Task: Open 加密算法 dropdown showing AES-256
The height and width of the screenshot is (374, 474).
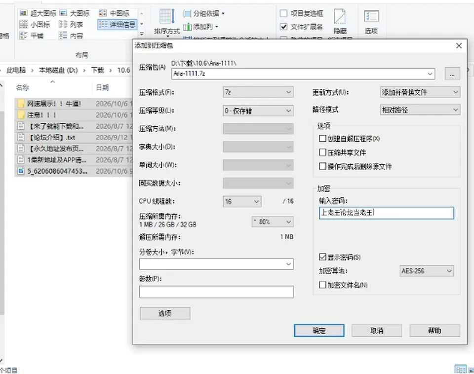Action: 427,271
